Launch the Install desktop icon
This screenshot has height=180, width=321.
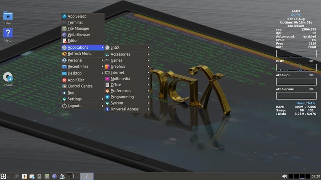click(x=8, y=79)
